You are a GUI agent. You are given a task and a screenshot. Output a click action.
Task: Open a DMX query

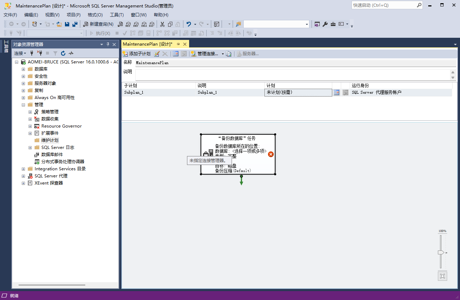coord(136,24)
